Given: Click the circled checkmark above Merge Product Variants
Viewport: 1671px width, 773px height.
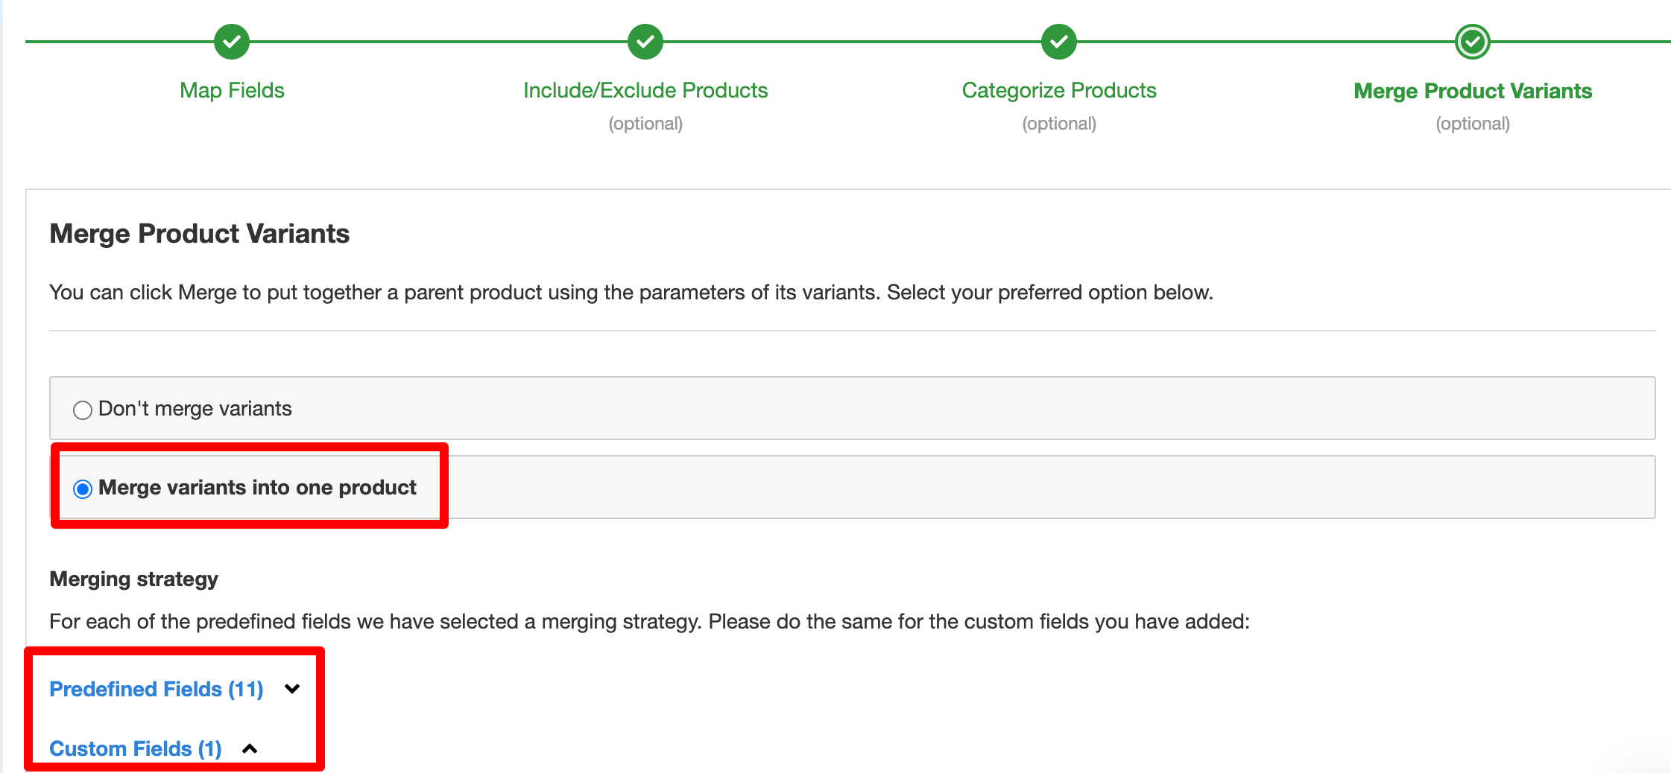Looking at the screenshot, I should 1473,42.
